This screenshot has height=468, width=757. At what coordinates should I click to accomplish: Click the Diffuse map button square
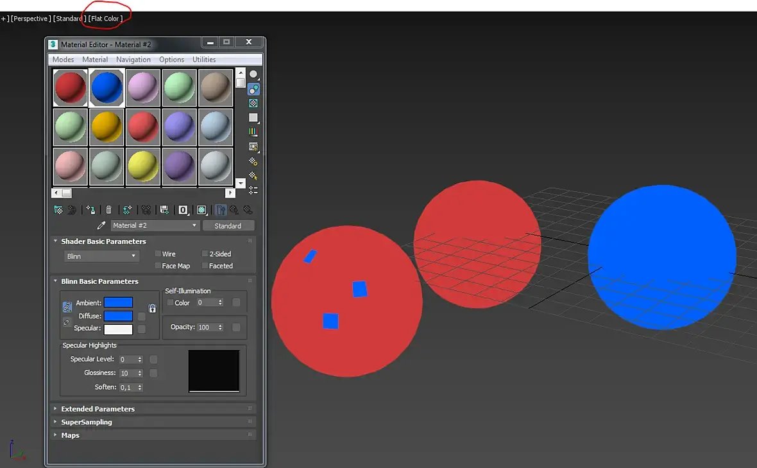141,316
